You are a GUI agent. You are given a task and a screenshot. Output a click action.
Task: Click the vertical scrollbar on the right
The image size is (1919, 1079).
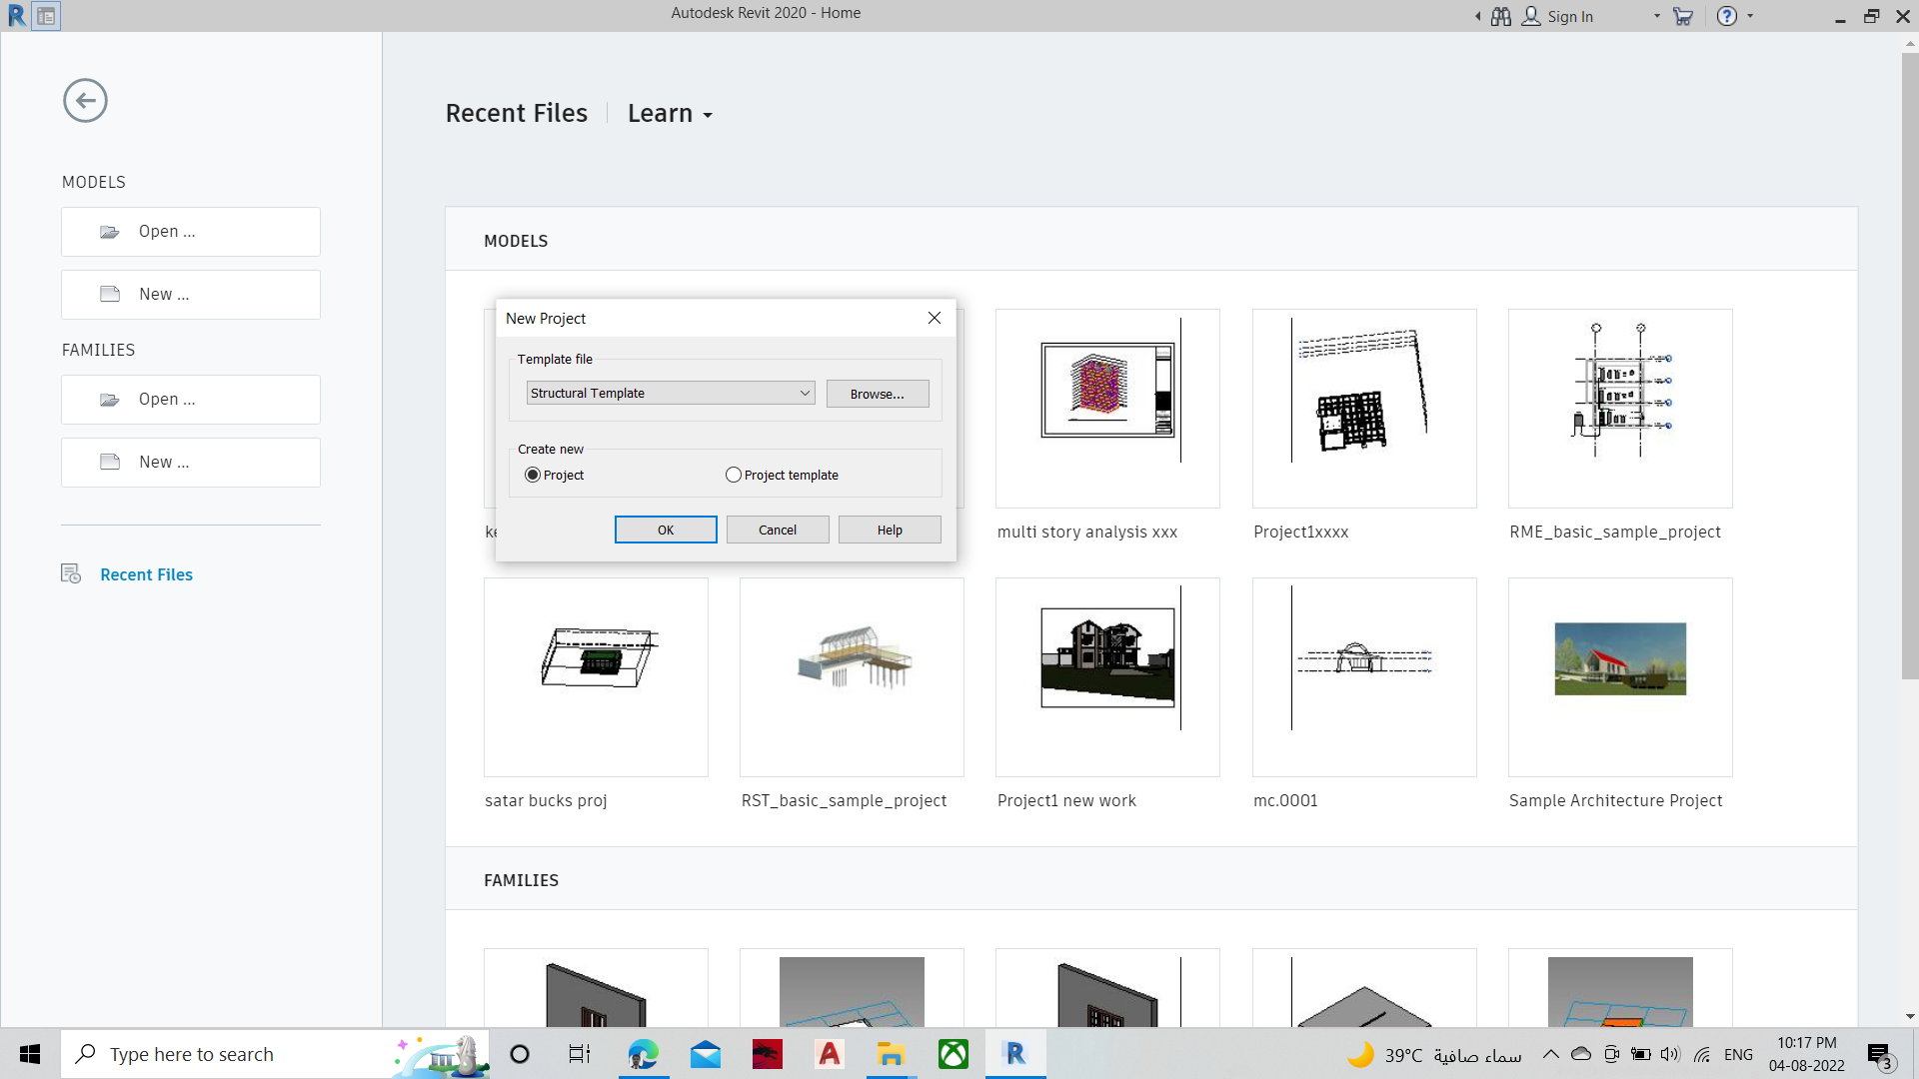1909,366
